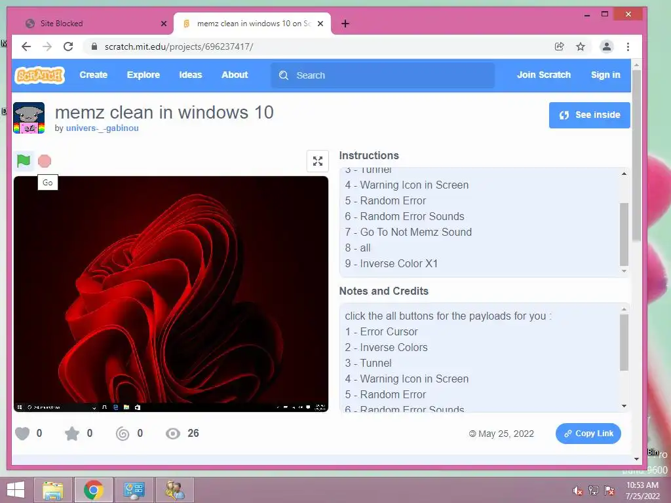Click Notes and Credits scroll down arrow
This screenshot has height=503, width=671.
(624, 406)
